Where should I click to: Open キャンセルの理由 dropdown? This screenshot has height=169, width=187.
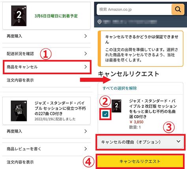[140, 142]
